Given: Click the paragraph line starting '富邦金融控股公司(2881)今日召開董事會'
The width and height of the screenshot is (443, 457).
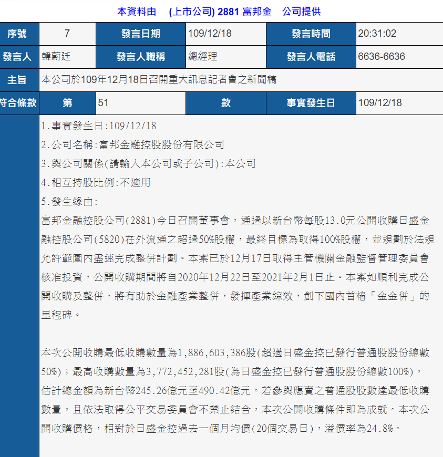Looking at the screenshot, I should point(235,221).
